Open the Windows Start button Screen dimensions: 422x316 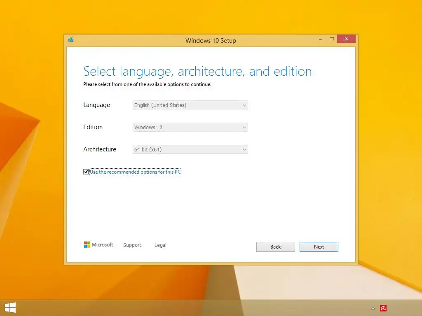(x=10, y=308)
